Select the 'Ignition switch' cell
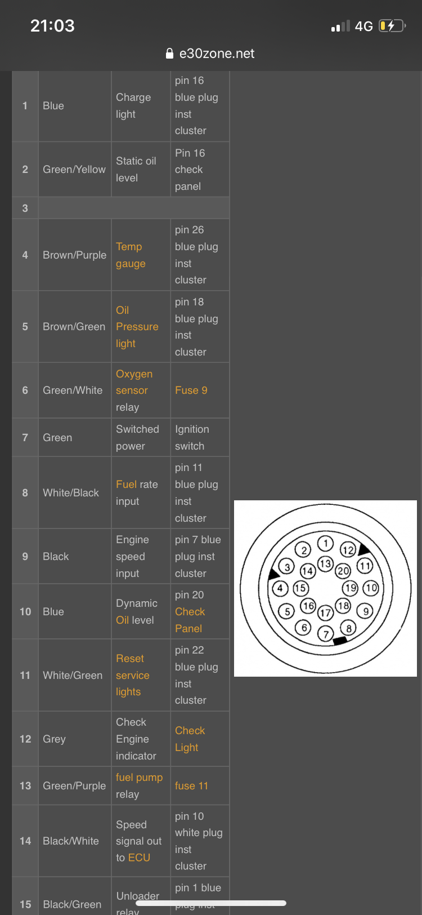This screenshot has height=915, width=422. (x=200, y=438)
